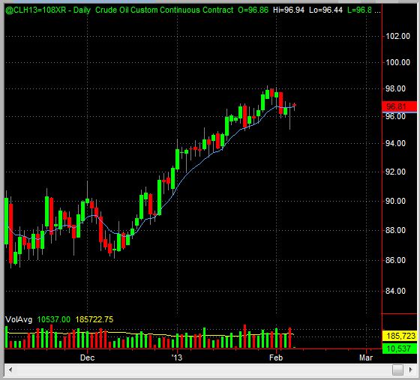Click the '13 year axis label
The height and width of the screenshot is (380, 420).
(177, 358)
